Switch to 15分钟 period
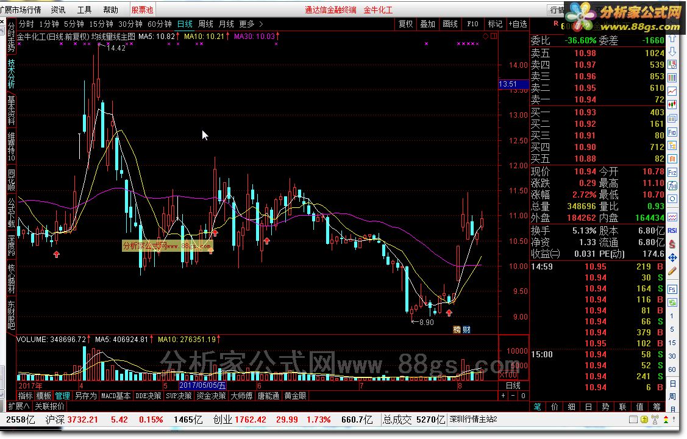Image resolution: width=687 pixels, height=439 pixels. point(101,24)
